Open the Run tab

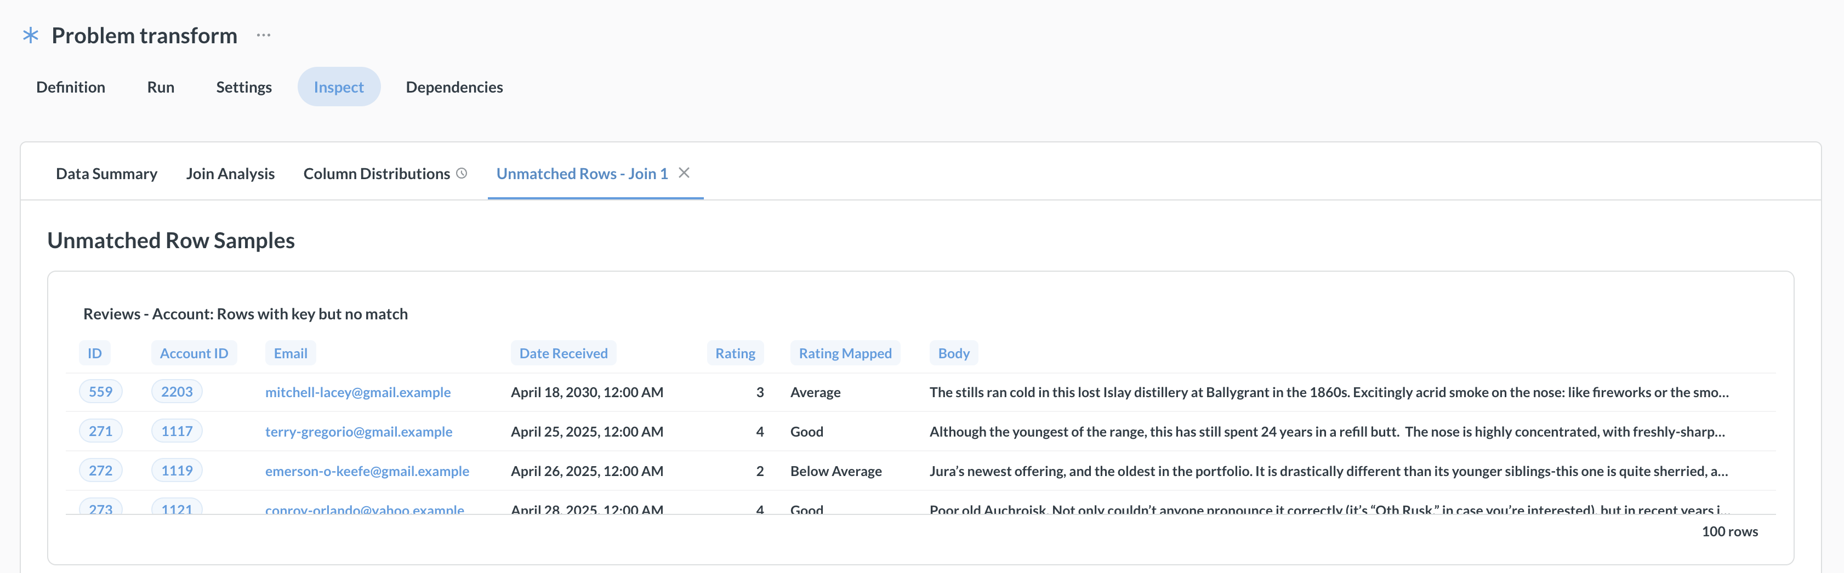click(x=161, y=87)
